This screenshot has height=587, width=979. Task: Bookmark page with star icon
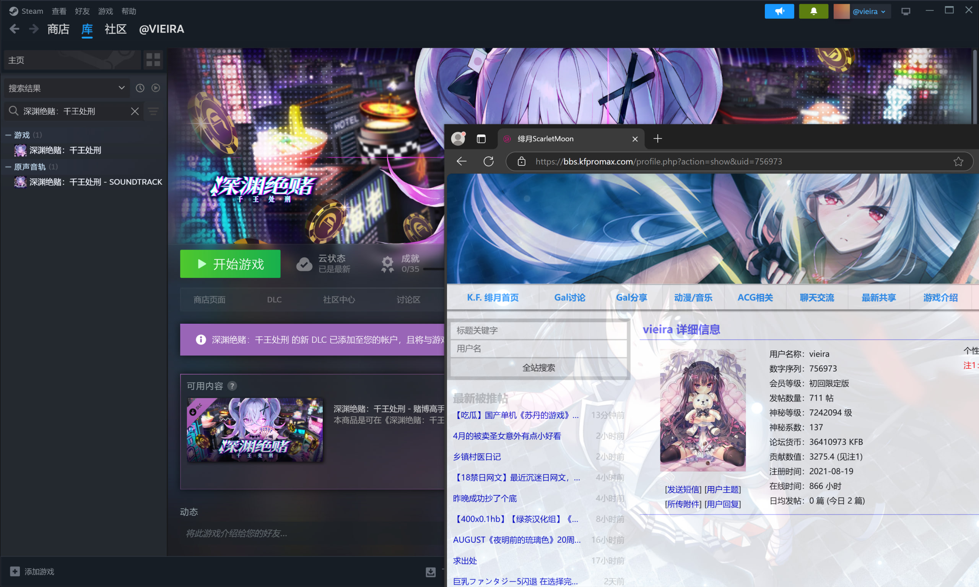[x=958, y=161]
